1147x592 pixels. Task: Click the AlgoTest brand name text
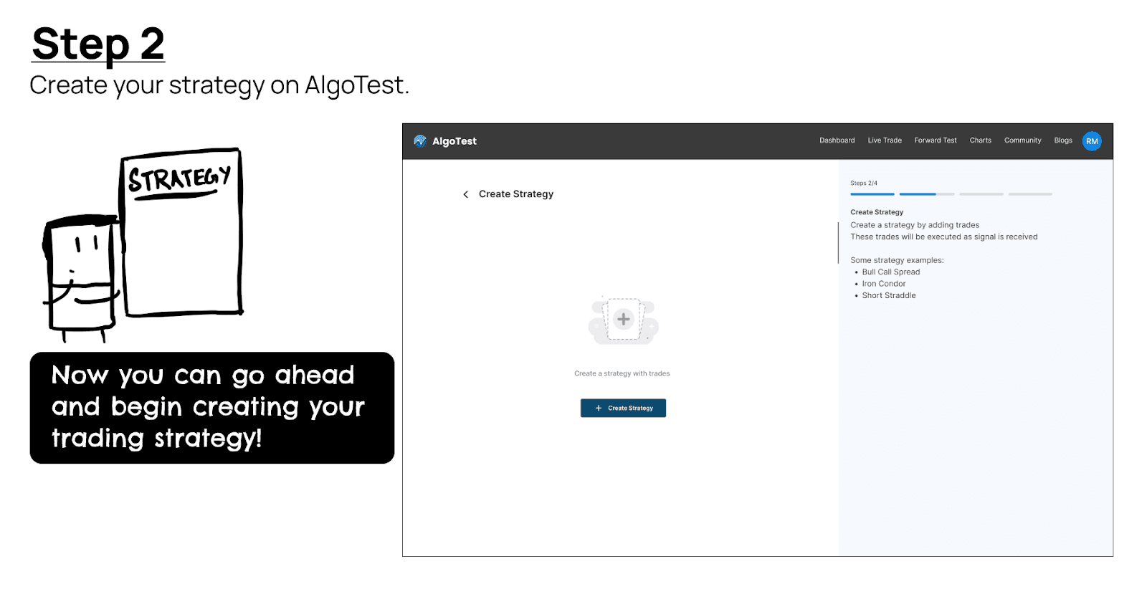click(454, 141)
